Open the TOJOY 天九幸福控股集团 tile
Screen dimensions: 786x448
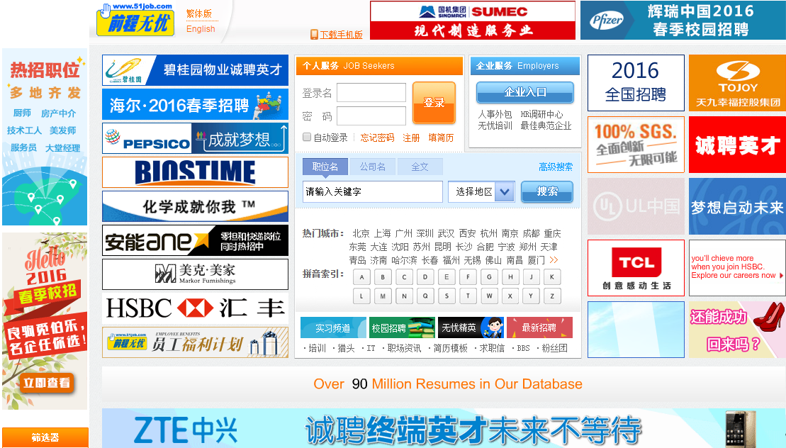click(x=737, y=83)
